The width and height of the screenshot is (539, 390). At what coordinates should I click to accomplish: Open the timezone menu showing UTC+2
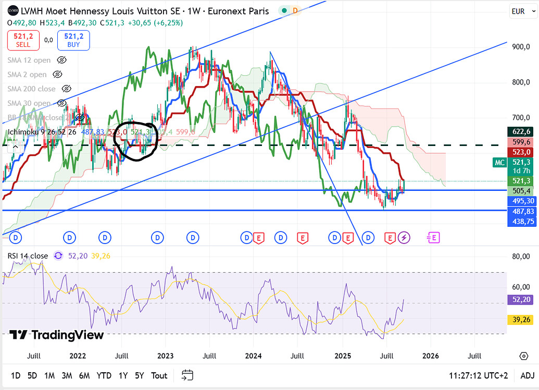click(477, 375)
